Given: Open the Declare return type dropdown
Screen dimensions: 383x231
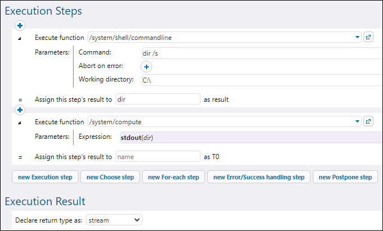Looking at the screenshot, I should tap(115, 220).
